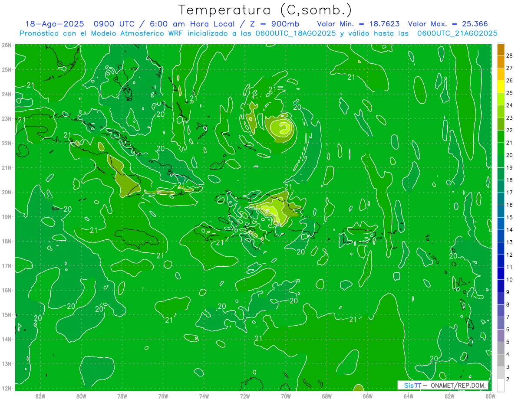
Task: Click the white swatch below legend value 2
Action: point(501,385)
